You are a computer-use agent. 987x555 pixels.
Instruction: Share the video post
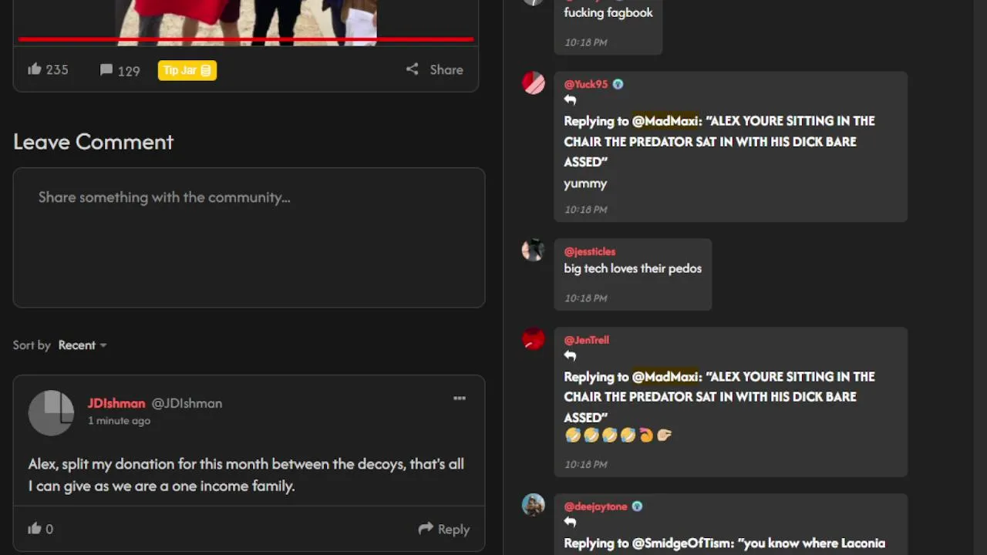[435, 69]
